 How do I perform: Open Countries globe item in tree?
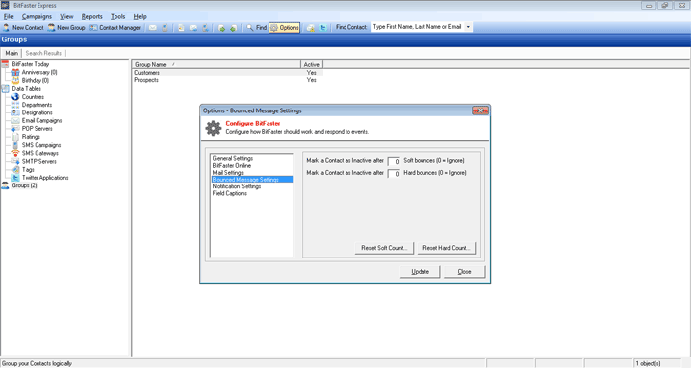pos(28,97)
